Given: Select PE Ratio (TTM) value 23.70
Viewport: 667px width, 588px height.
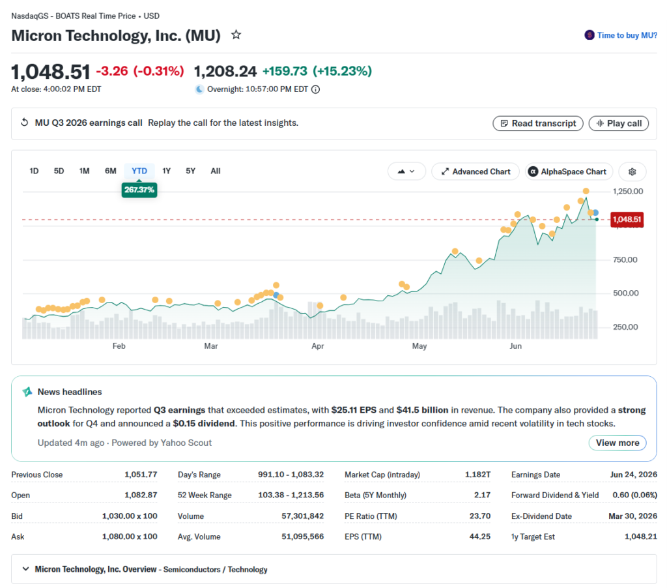Looking at the screenshot, I should click(480, 516).
